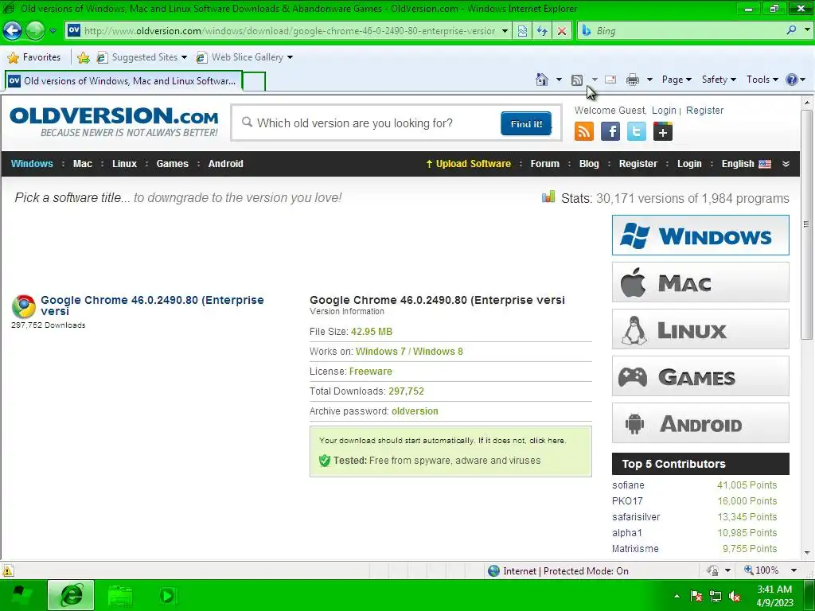Open recent pages dropdown beside Forward button

pos(53,31)
